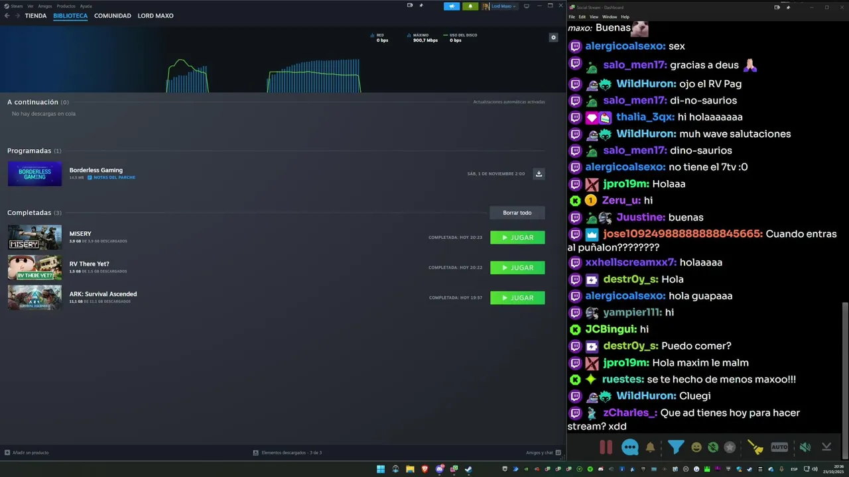The width and height of the screenshot is (849, 477).
Task: Select the BIBLIOTECA tab
Action: point(70,16)
